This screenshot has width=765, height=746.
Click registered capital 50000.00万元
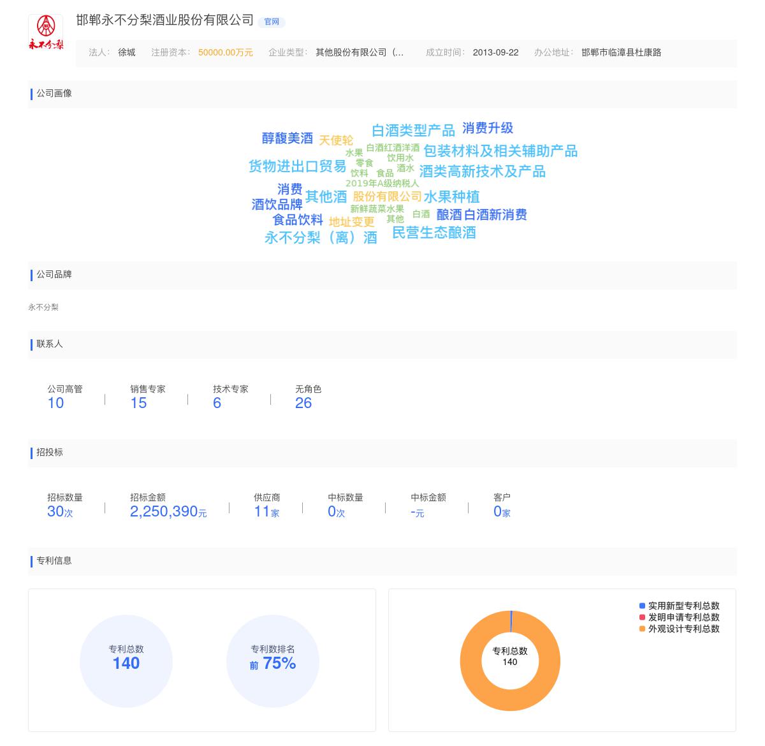(x=226, y=52)
